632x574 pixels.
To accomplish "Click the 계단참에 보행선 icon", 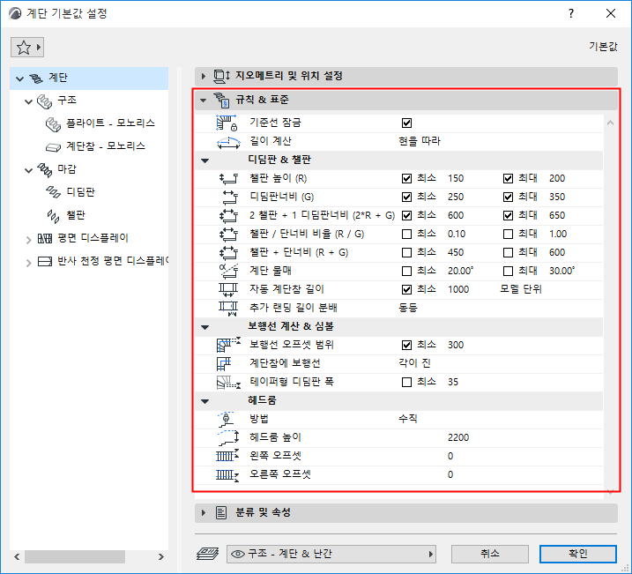I will (x=224, y=363).
